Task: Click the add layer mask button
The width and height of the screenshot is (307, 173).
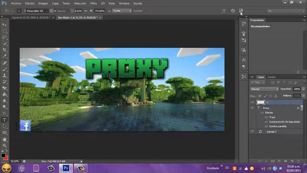Action: (273, 161)
